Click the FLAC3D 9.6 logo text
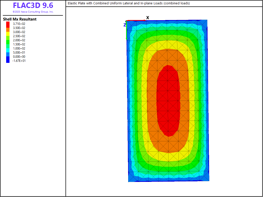The height and width of the screenshot is (197, 263). [33, 6]
